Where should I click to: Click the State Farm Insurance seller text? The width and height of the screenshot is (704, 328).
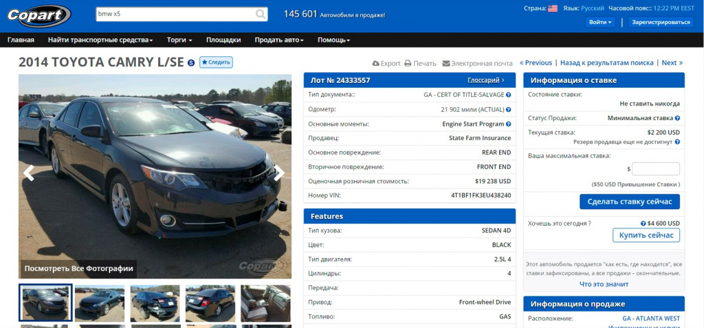(x=480, y=138)
